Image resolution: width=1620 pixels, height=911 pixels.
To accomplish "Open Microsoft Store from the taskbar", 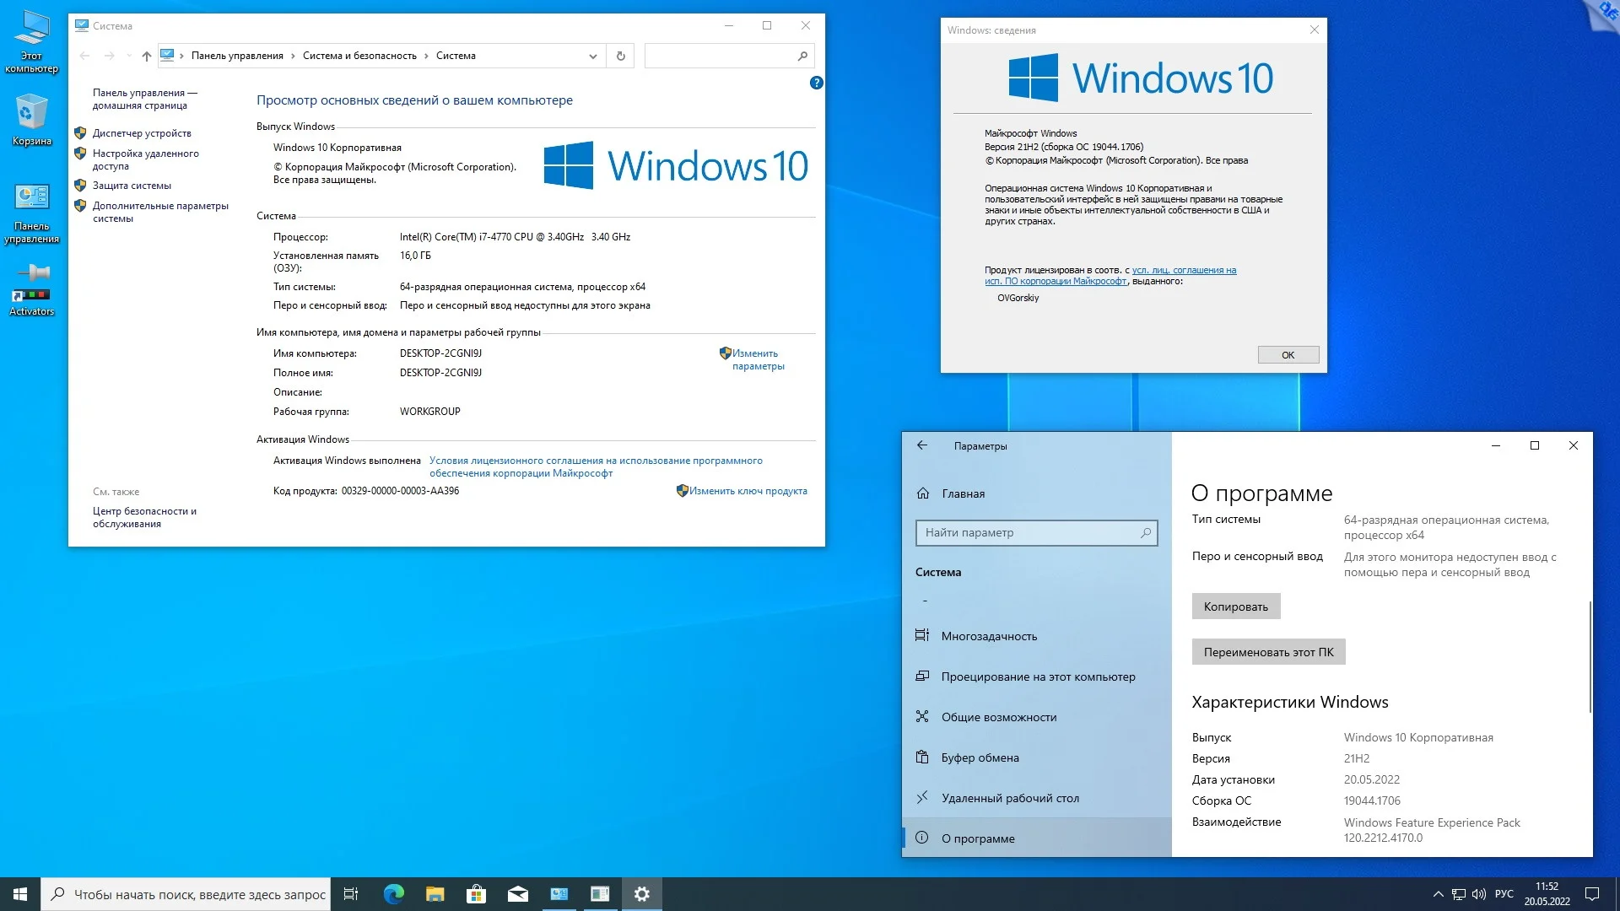I will tap(477, 894).
